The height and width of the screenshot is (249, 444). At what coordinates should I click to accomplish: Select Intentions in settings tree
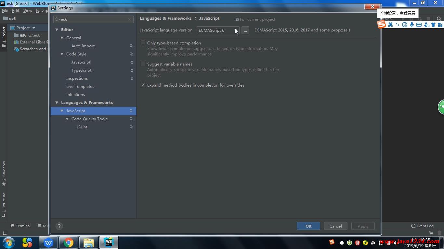[x=75, y=95]
